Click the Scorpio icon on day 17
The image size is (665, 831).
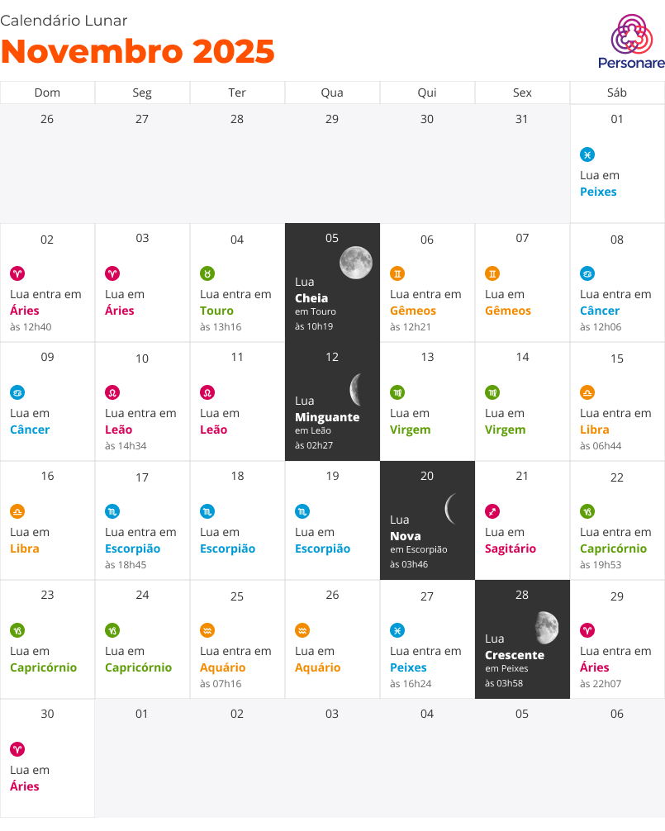[x=112, y=512]
